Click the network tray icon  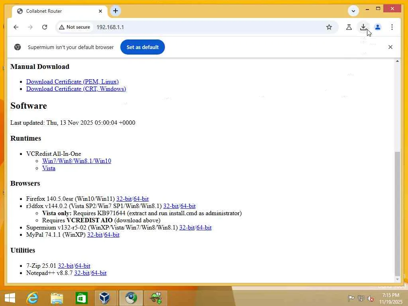tap(361, 298)
